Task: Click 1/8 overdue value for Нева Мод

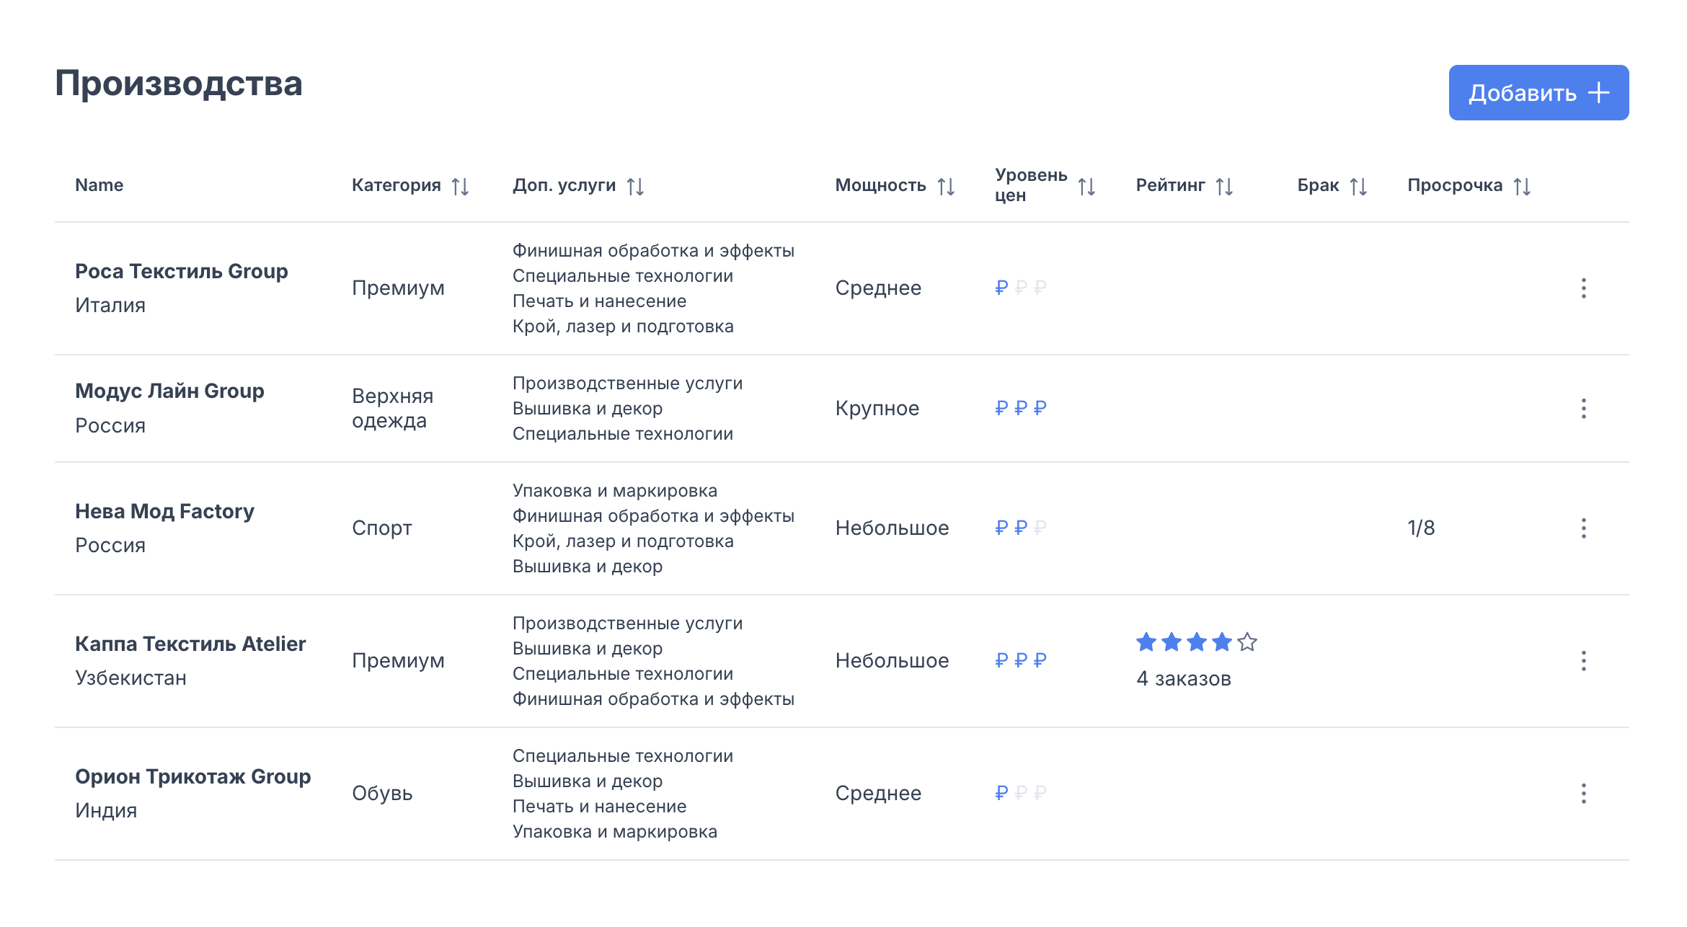Action: [1421, 528]
